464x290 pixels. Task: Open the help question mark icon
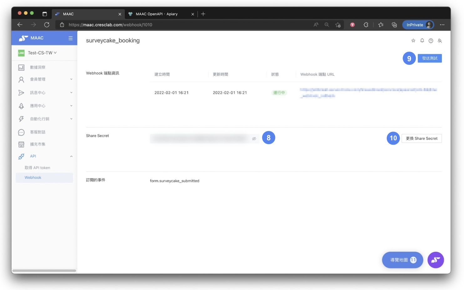431,41
